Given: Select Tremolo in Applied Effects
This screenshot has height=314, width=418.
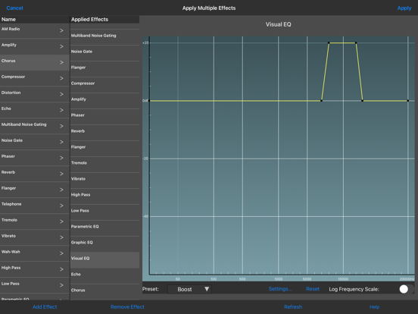Looking at the screenshot, I should click(104, 165).
